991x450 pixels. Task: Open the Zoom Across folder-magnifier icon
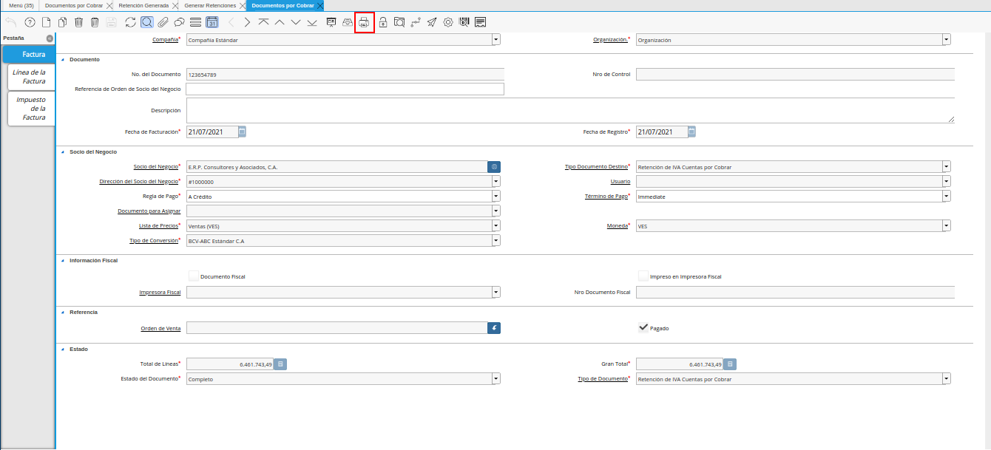pyautogui.click(x=399, y=22)
